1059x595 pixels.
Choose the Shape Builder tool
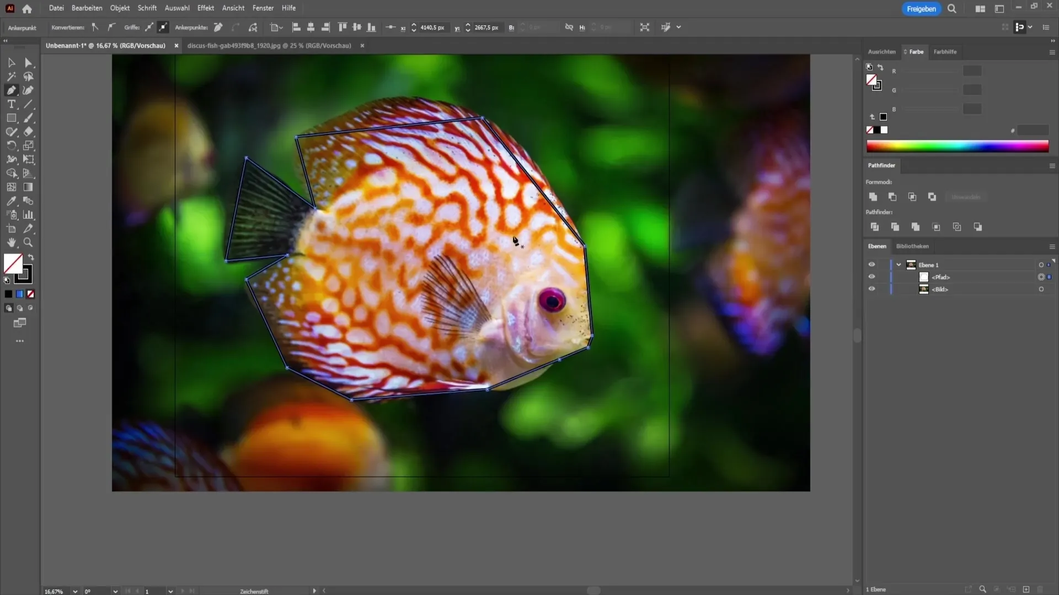pos(11,174)
